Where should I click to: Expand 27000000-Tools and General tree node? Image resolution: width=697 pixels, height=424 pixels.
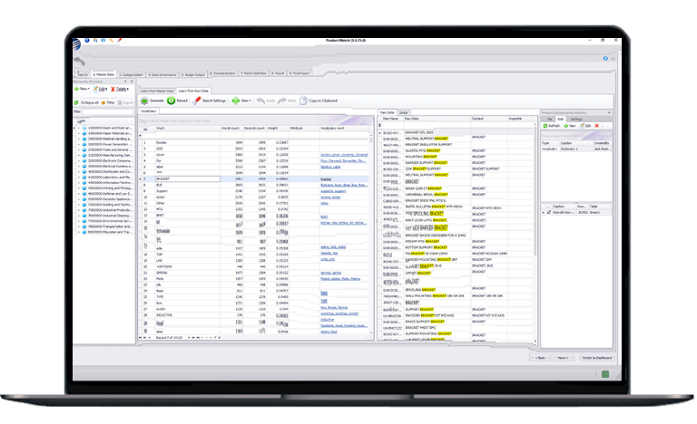pyautogui.click(x=79, y=150)
